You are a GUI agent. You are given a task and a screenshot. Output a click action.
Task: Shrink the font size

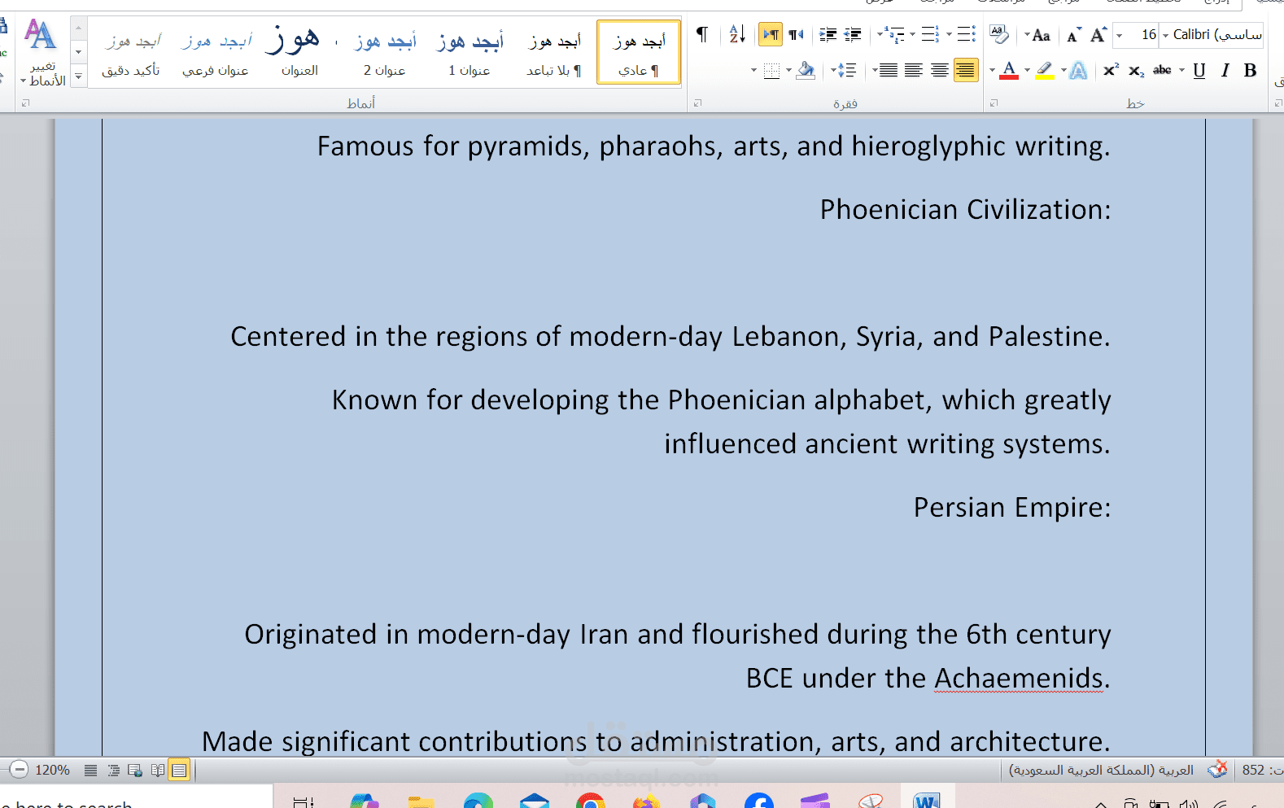(x=1073, y=35)
